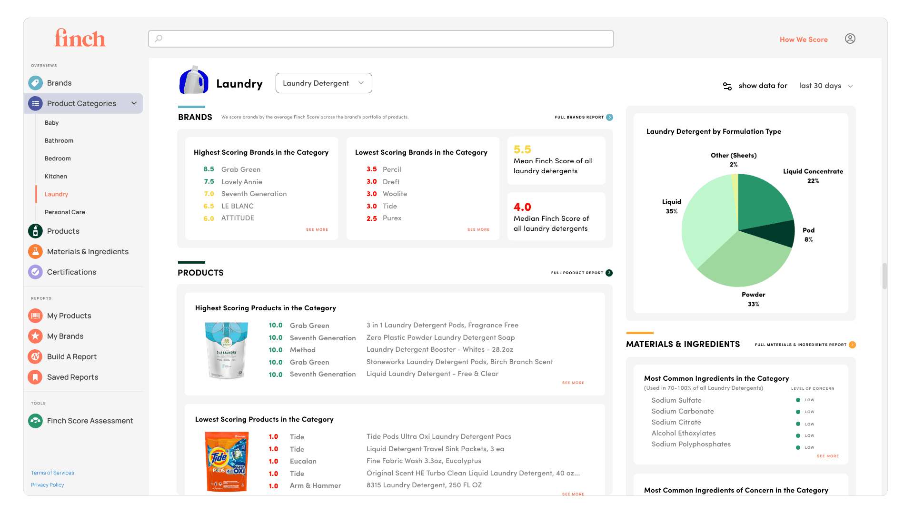Viewport: 914px width, 514px height.
Task: Click the My Products barcode icon
Action: (x=35, y=316)
